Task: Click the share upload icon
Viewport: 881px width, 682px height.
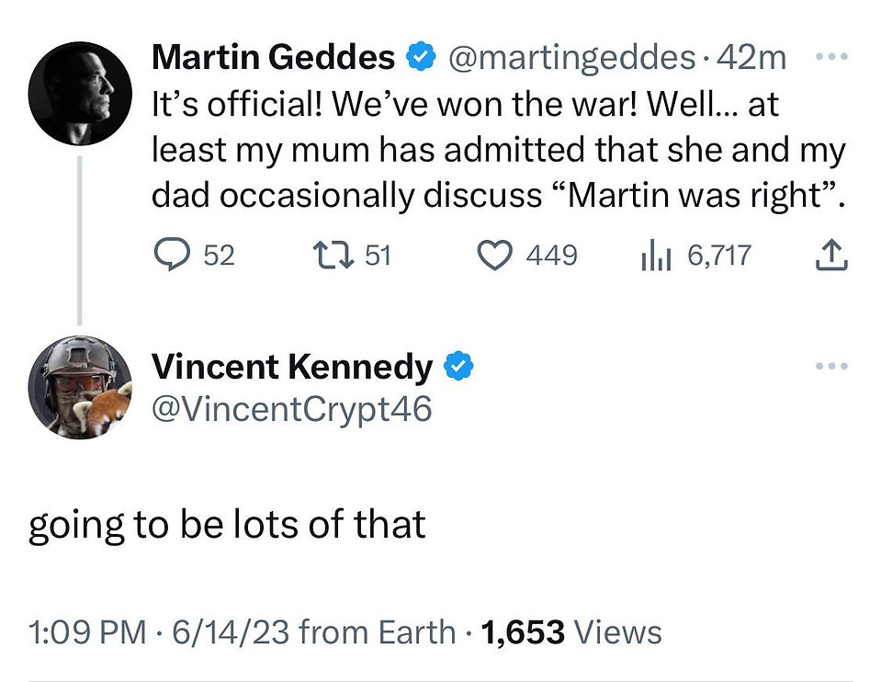Action: tap(831, 255)
